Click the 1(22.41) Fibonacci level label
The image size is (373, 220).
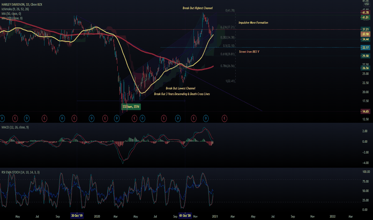pyautogui.click(x=230, y=81)
